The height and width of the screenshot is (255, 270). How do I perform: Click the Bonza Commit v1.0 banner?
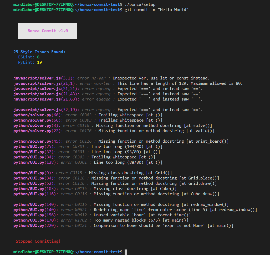48,31
